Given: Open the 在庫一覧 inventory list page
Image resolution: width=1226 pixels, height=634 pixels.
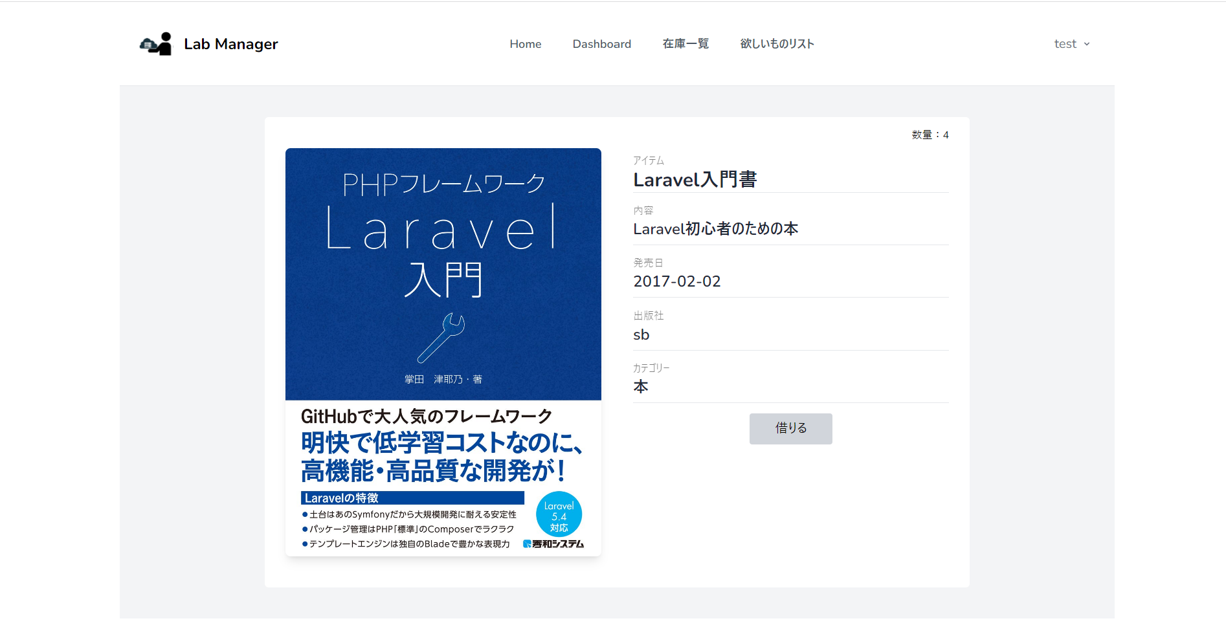Looking at the screenshot, I should point(685,44).
